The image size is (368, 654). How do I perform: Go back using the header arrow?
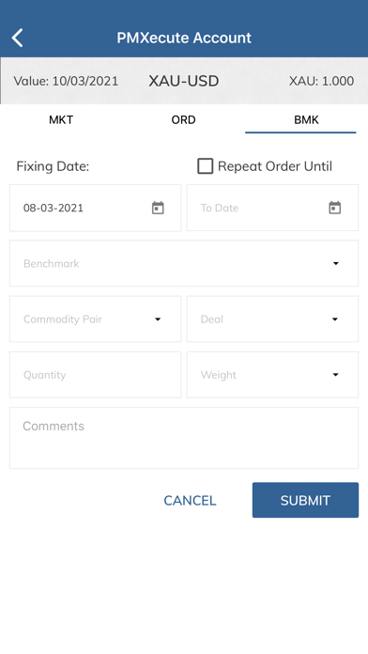coord(18,38)
